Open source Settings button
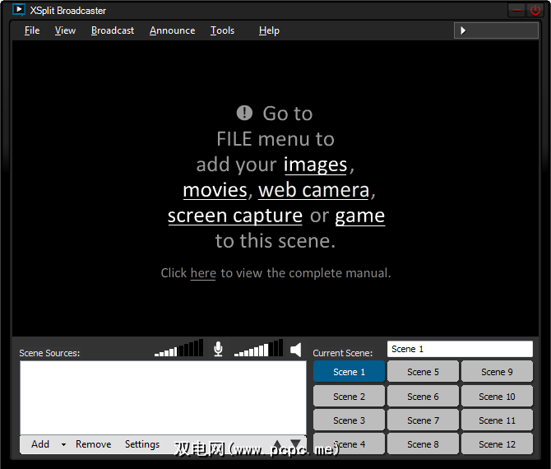This screenshot has width=551, height=469. [x=142, y=444]
